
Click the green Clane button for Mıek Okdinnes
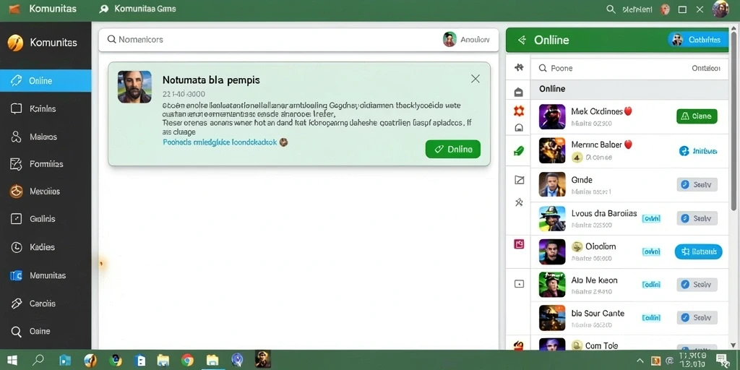click(697, 116)
